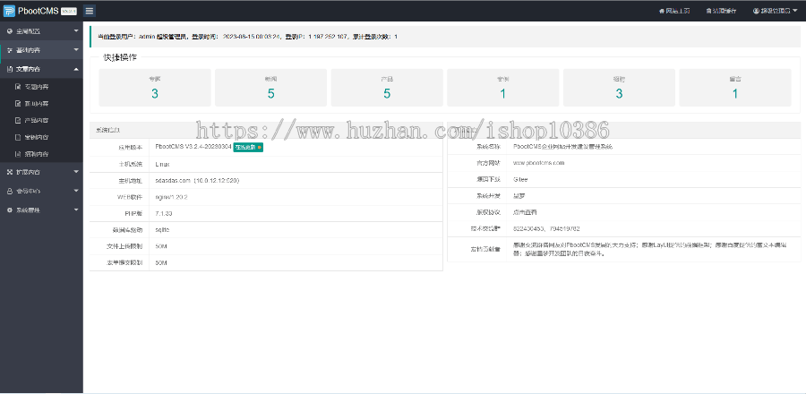Viewport: 806px width, 394px height.
Task: Open the 招聘 quick card showing 3
Action: (620, 88)
